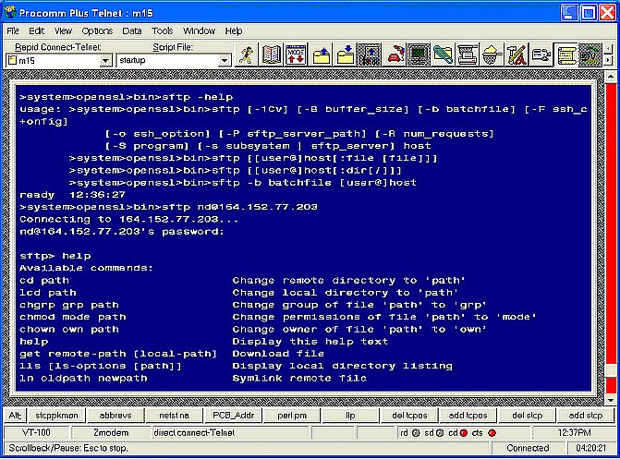Click the shaded file-with-arrow toolbar icon
Screen dimensions: 620x459
(x=370, y=55)
